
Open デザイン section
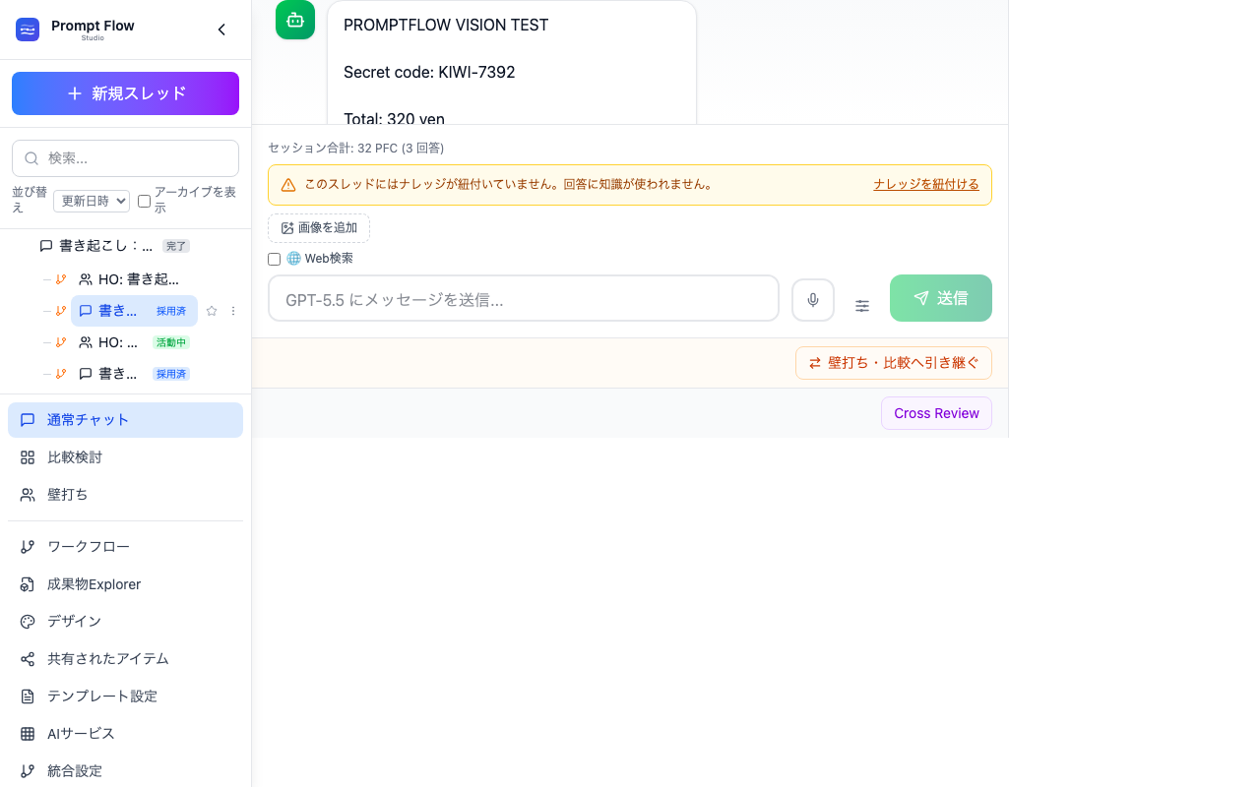(x=125, y=622)
